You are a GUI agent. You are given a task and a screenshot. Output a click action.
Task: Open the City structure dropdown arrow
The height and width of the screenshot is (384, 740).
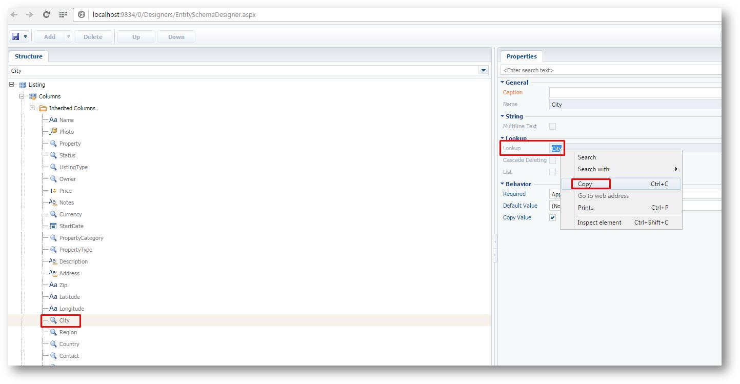pyautogui.click(x=483, y=70)
